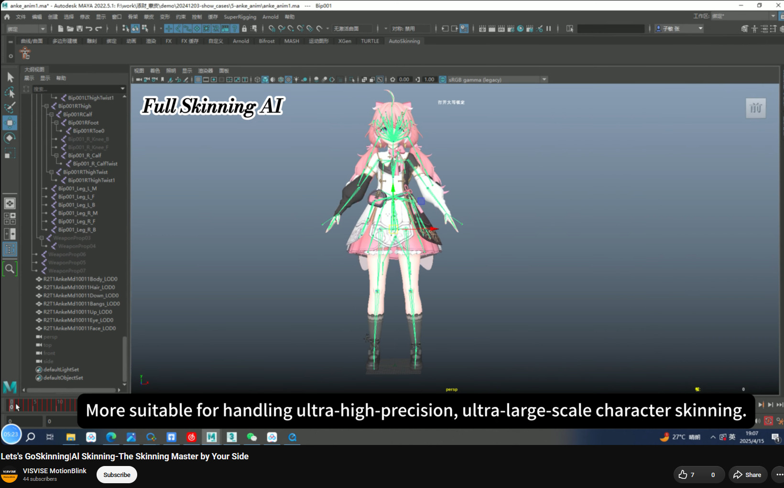Click the use all lights bulb icon
The image size is (784, 488).
point(296,80)
